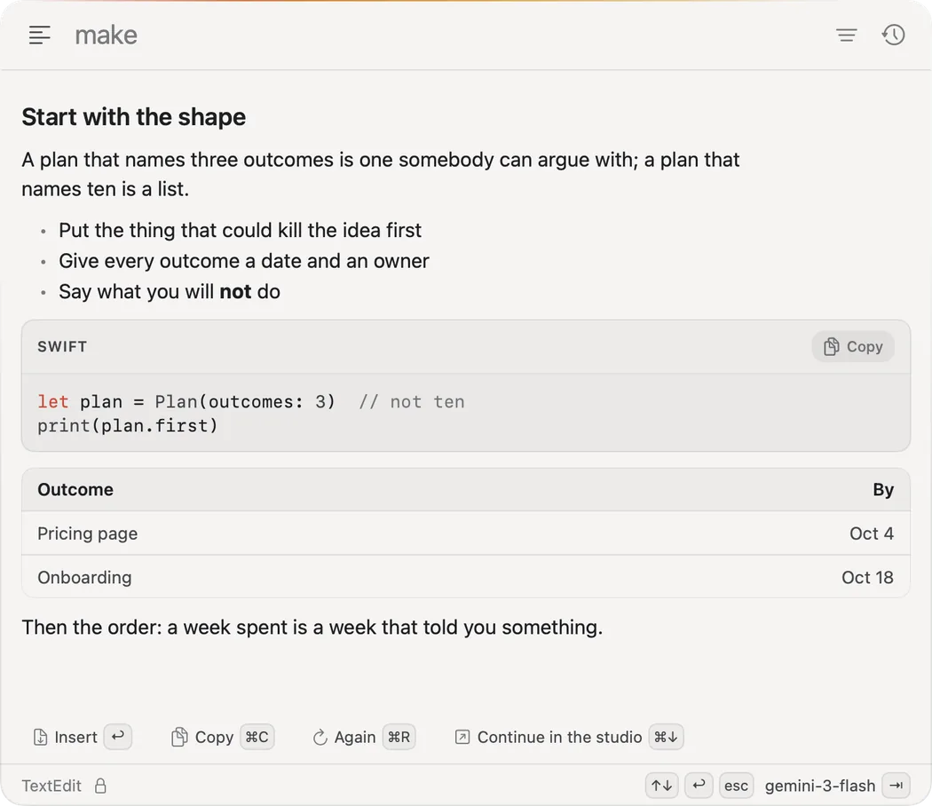This screenshot has height=806, width=932.
Task: Click the return key hint in footer
Action: click(x=699, y=786)
